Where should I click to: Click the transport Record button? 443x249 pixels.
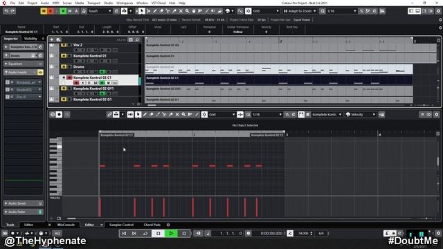(x=184, y=233)
